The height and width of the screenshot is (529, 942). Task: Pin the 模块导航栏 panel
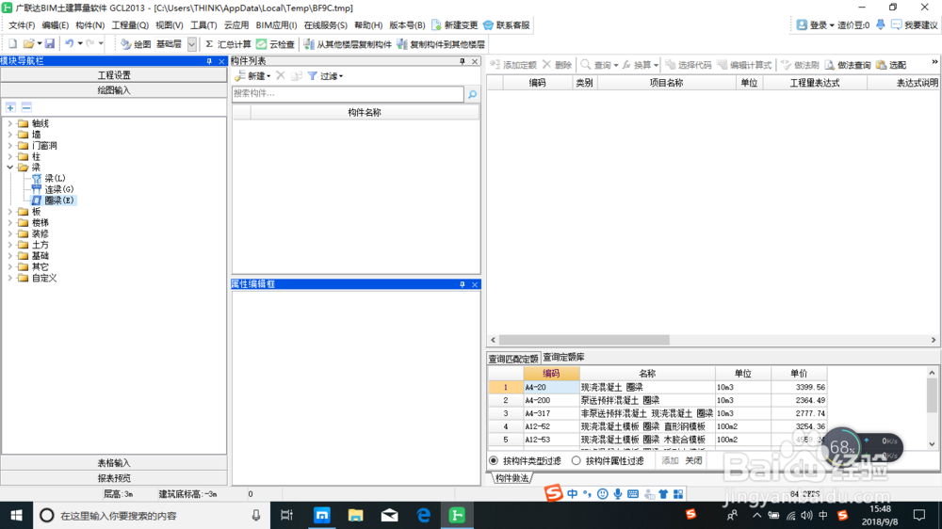coord(209,61)
